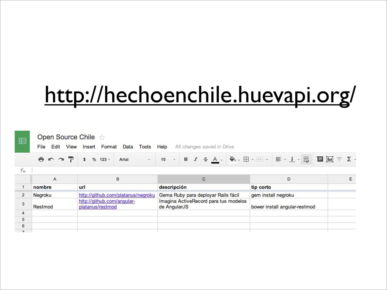
Task: Open the Format menu
Action: 109,147
